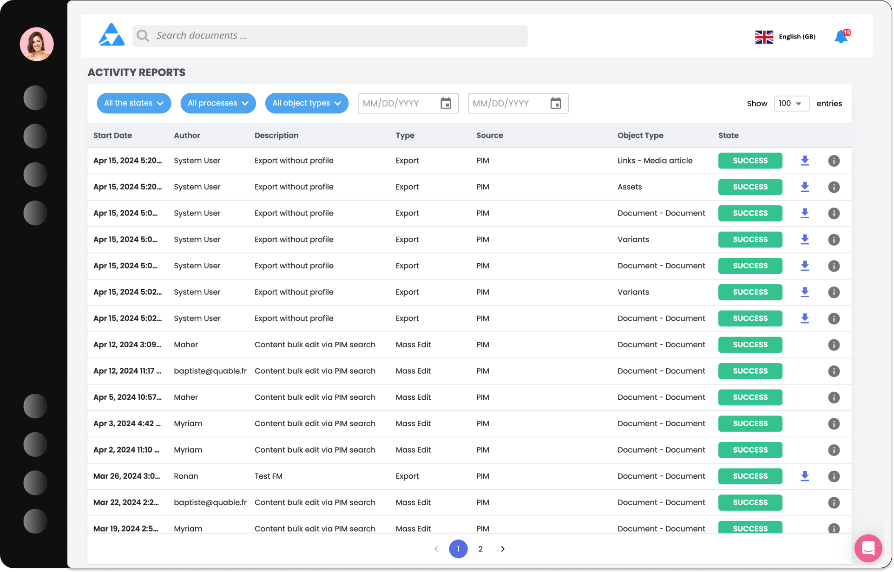The width and height of the screenshot is (894, 572).
Task: Click the user profile avatar
Action: coord(37,44)
